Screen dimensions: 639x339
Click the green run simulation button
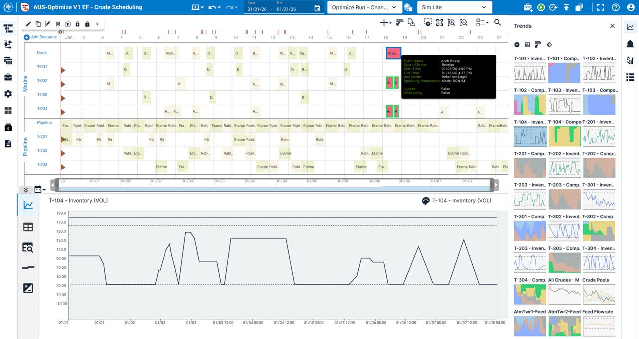point(541,7)
